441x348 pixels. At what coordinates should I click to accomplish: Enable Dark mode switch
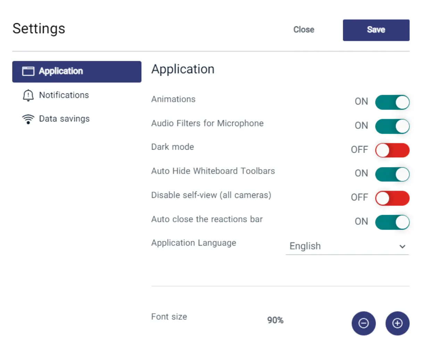[392, 150]
